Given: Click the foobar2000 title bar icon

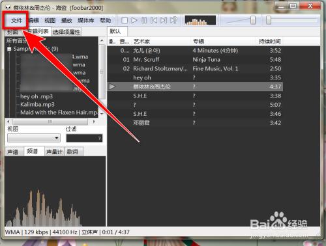Looking at the screenshot, I should click(8, 8).
